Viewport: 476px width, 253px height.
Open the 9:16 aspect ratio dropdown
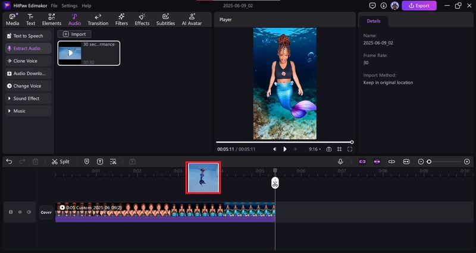point(315,149)
